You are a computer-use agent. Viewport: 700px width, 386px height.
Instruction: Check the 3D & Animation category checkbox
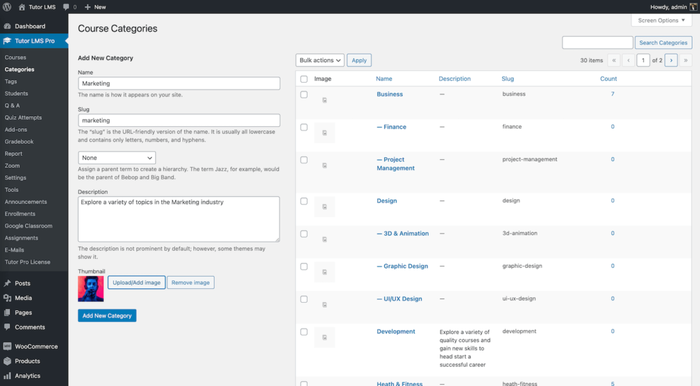click(x=304, y=234)
